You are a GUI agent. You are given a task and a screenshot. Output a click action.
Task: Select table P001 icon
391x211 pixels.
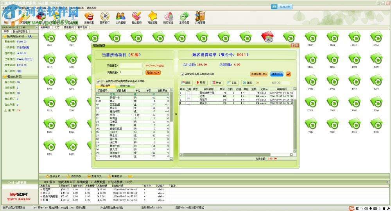(x=354, y=59)
